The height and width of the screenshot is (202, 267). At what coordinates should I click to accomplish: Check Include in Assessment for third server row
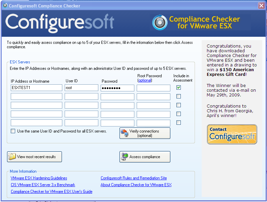[x=178, y=105]
